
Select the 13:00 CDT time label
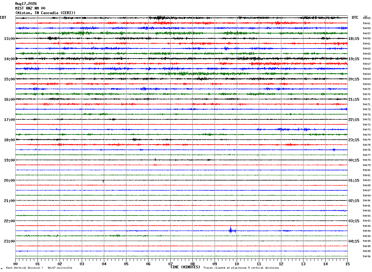coord(9,38)
